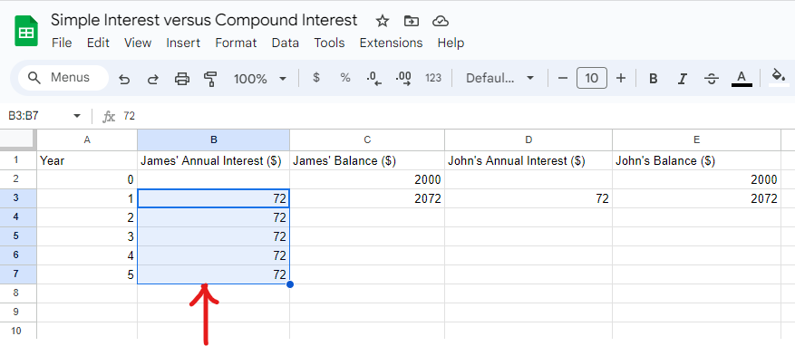Image resolution: width=795 pixels, height=346 pixels.
Task: Select column D header
Action: [528, 139]
